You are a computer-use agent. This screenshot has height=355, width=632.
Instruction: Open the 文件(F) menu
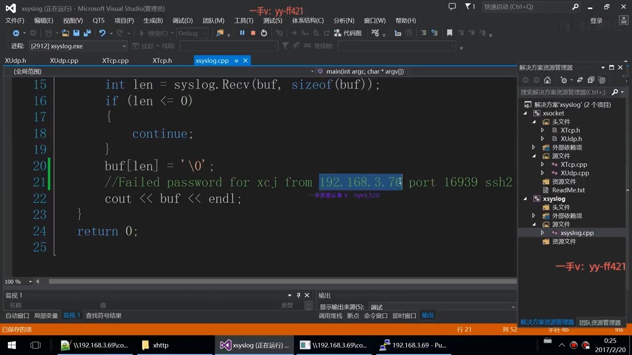click(15, 20)
